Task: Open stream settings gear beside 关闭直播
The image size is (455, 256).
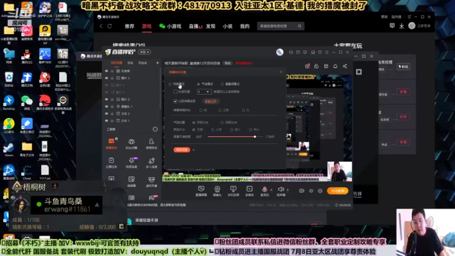Action: click(320, 191)
